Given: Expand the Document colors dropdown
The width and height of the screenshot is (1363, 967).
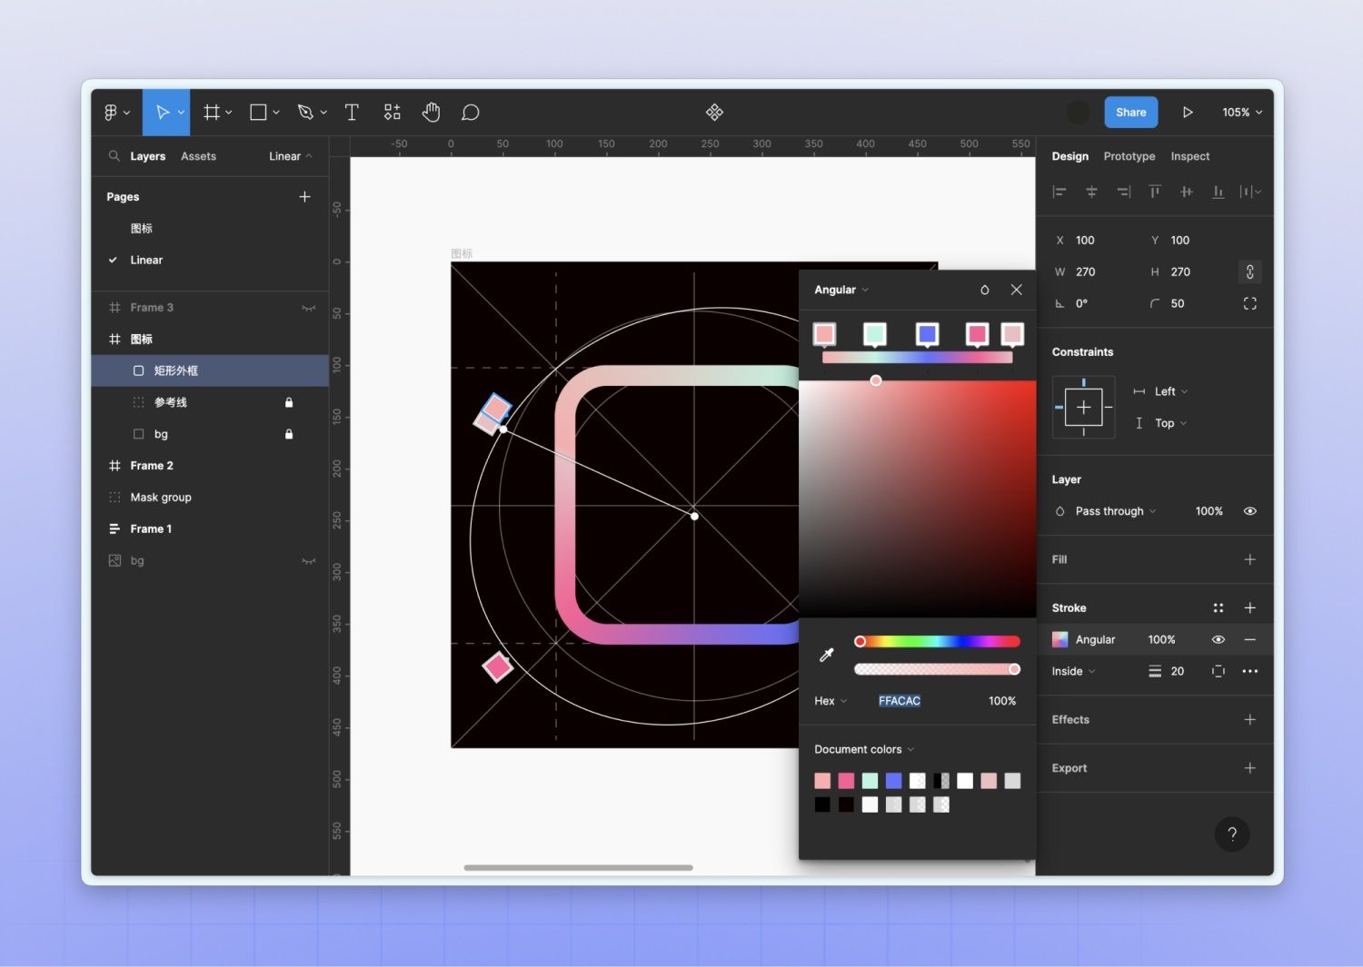Looking at the screenshot, I should pyautogui.click(x=864, y=750).
